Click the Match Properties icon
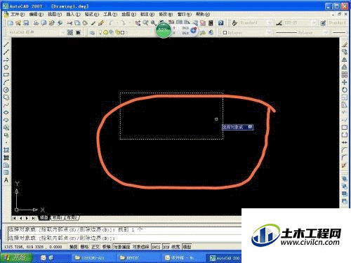The width and height of the screenshot is (351, 263). click(x=101, y=23)
